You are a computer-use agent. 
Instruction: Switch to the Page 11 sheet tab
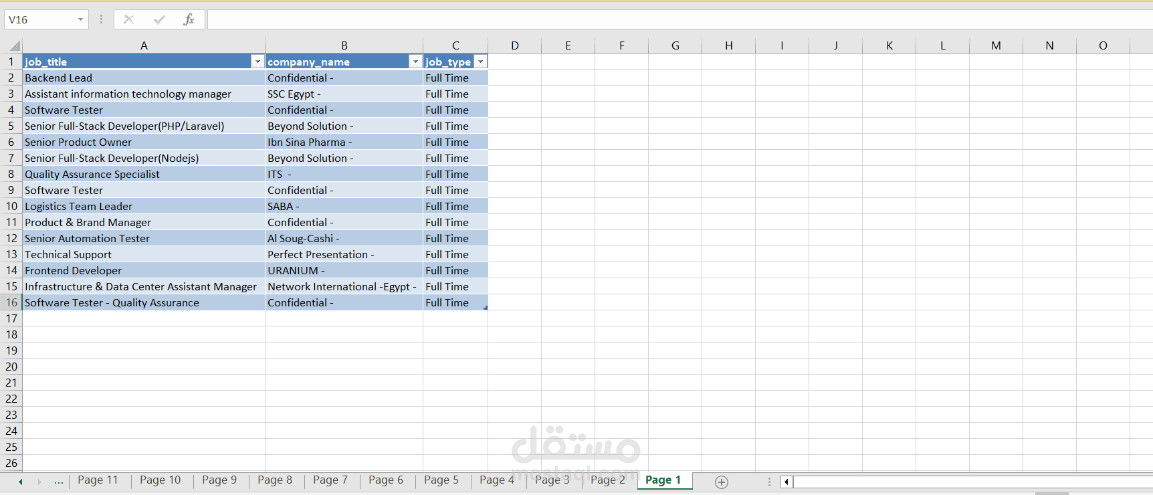98,480
